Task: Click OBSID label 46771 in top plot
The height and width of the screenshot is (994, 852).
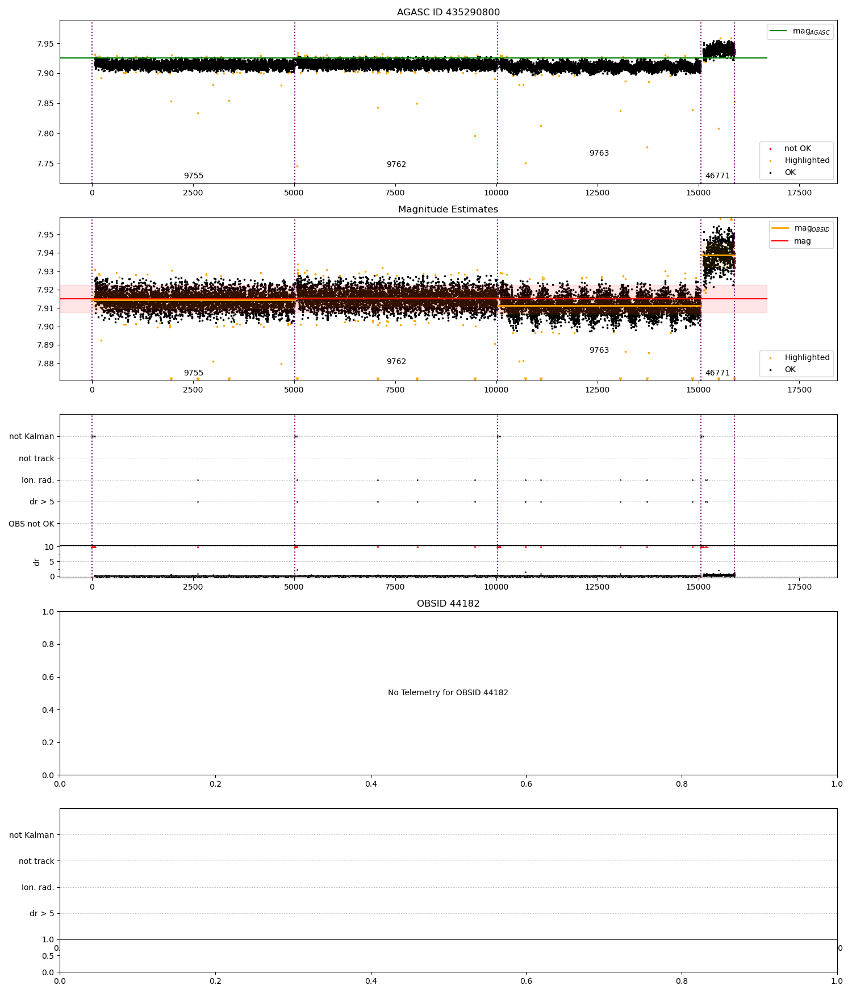Action: coord(717,176)
